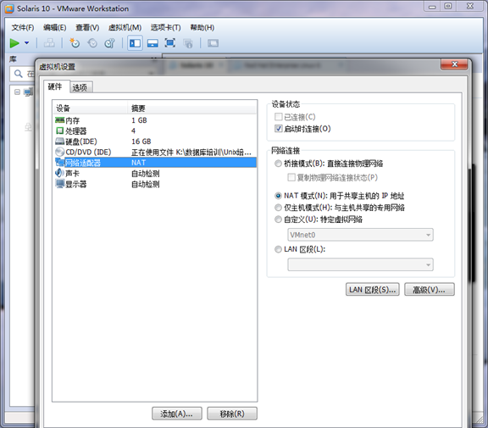Click the 设备 column header
Image resolution: width=488 pixels, height=428 pixels.
[90, 108]
